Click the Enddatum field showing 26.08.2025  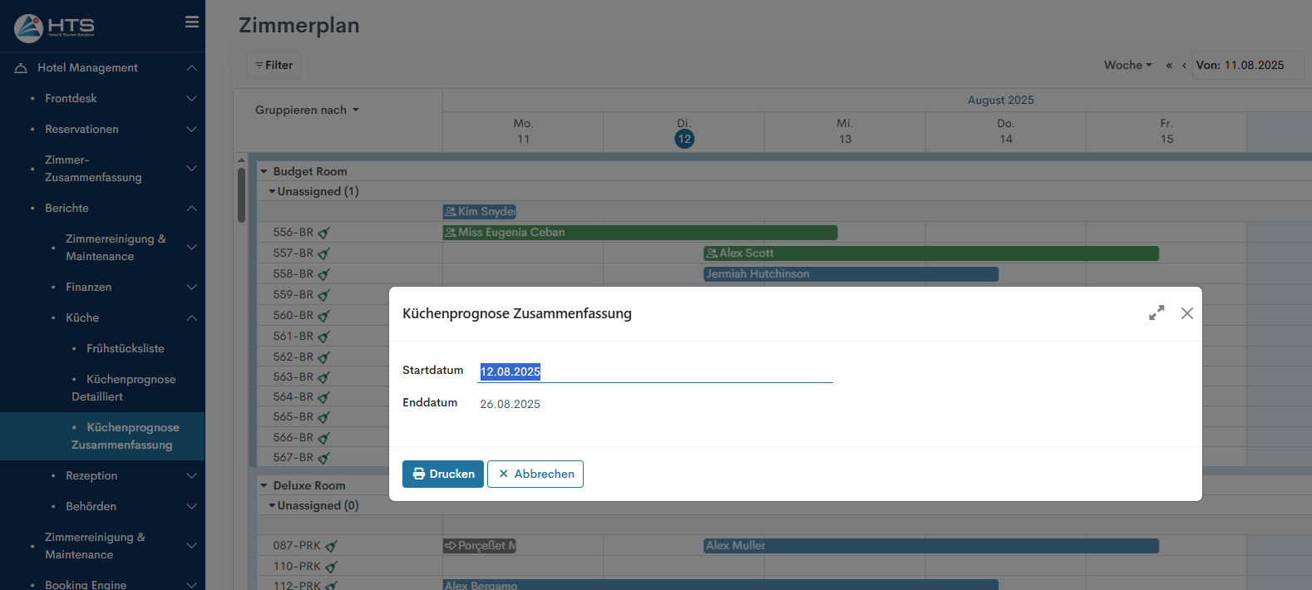(x=510, y=405)
